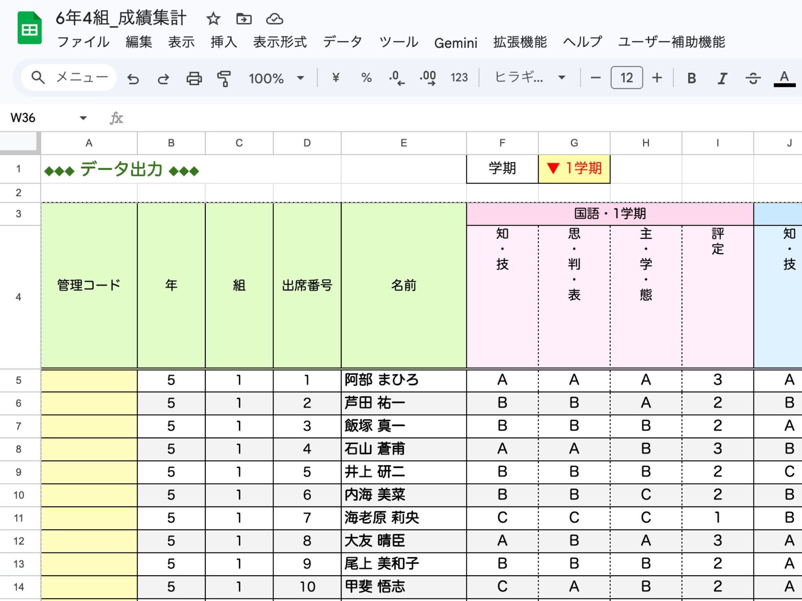Open the 1学期 semester dropdown cell
Screen dimensions: 802x601
[574, 169]
